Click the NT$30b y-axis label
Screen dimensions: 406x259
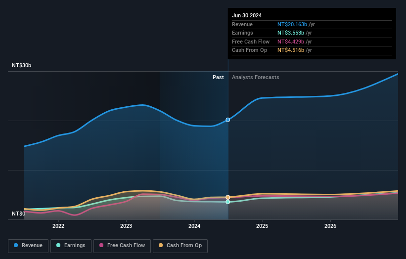click(x=21, y=65)
